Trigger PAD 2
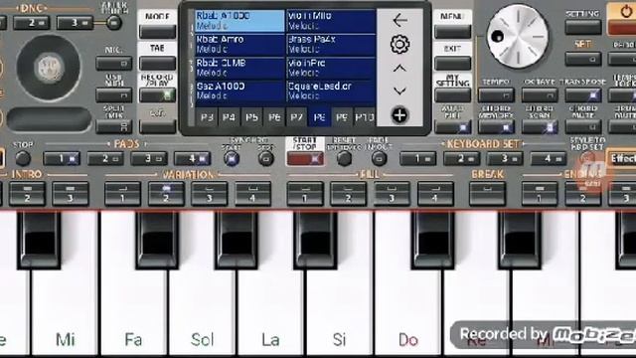The width and height of the screenshot is (636, 358). [x=105, y=159]
